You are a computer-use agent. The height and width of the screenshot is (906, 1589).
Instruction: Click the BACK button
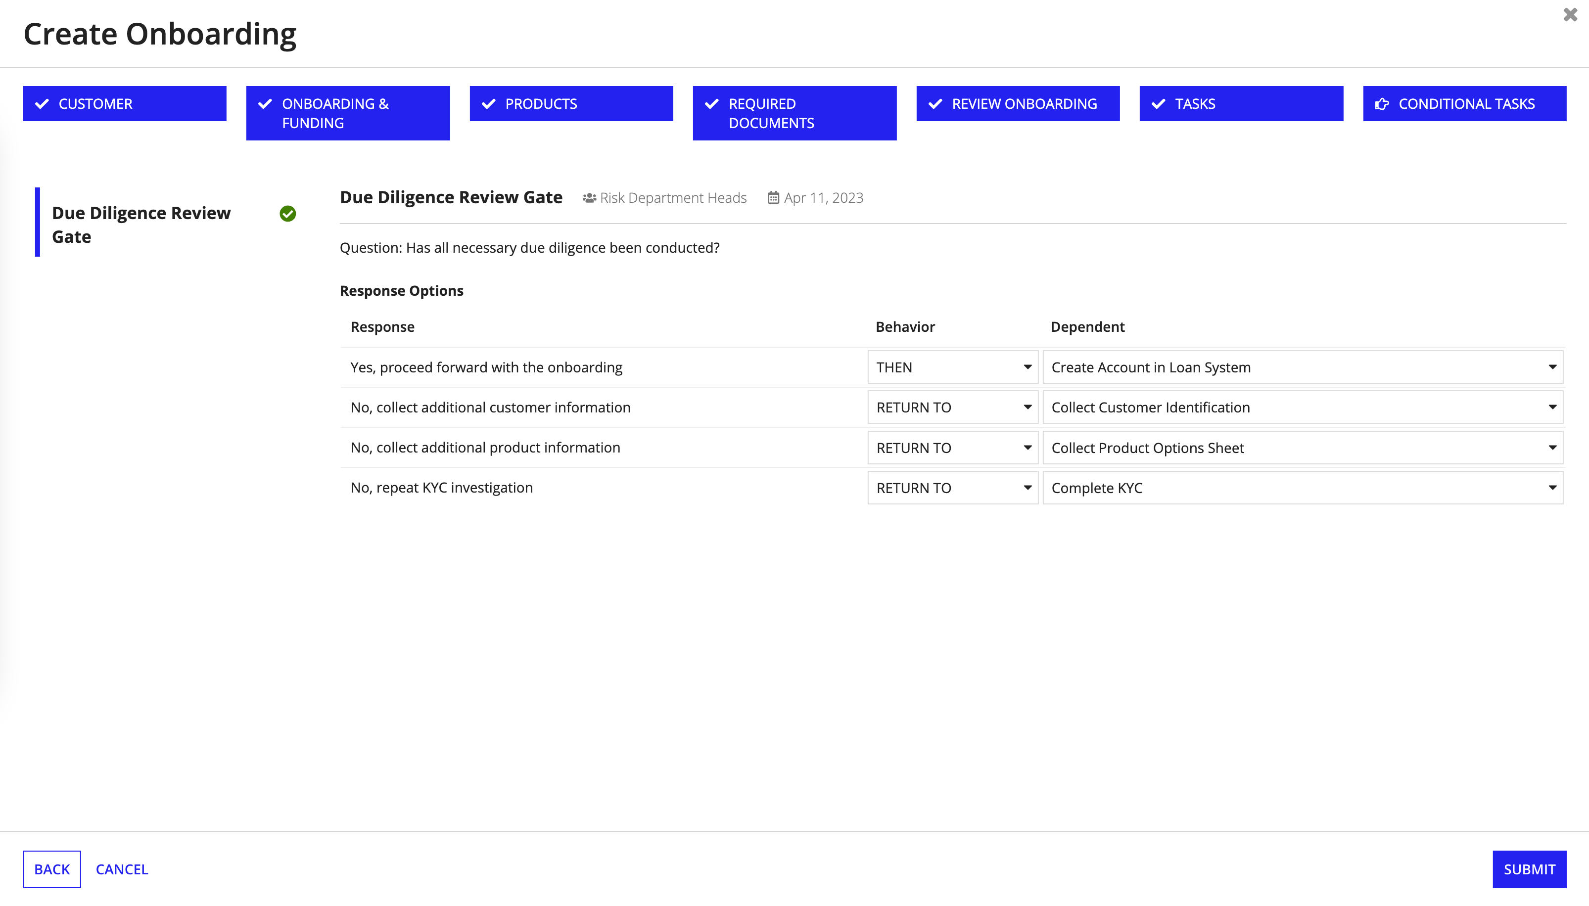(51, 869)
